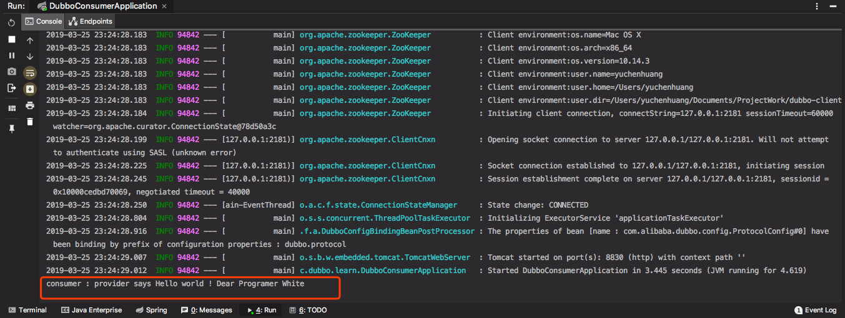Click 'Client environment:user.home=/Users/yuchenhuang' text
This screenshot has height=318, width=845.
(590, 87)
